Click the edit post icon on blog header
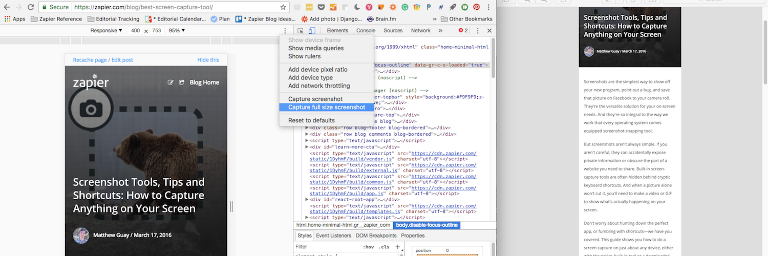This screenshot has height=256, width=768. (x=171, y=82)
